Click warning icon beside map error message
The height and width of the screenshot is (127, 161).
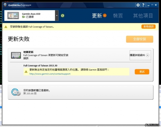click(x=26, y=72)
